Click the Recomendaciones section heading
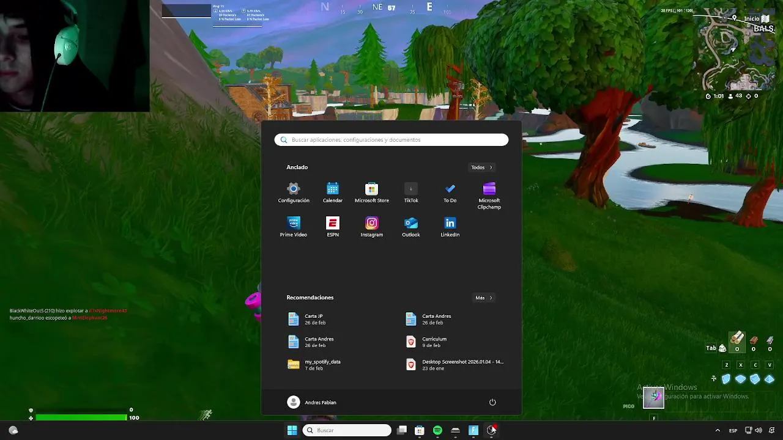This screenshot has width=783, height=440. coord(310,298)
